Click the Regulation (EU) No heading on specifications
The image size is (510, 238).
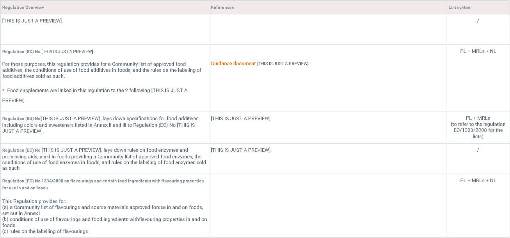[x=21, y=119]
